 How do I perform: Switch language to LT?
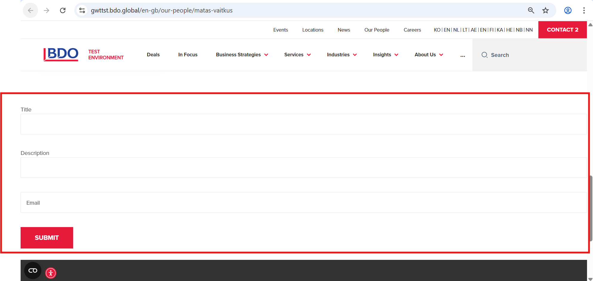(465, 30)
